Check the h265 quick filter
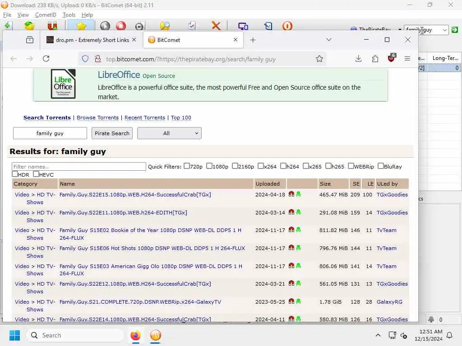 tap(328, 166)
